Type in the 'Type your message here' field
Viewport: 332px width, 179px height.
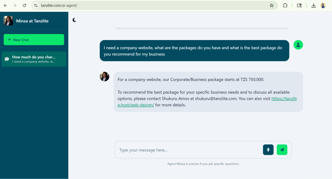click(x=188, y=150)
